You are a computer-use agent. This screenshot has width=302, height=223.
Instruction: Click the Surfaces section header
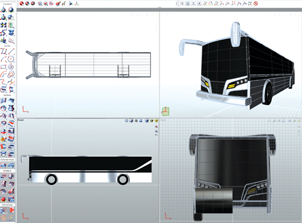pos(7,95)
